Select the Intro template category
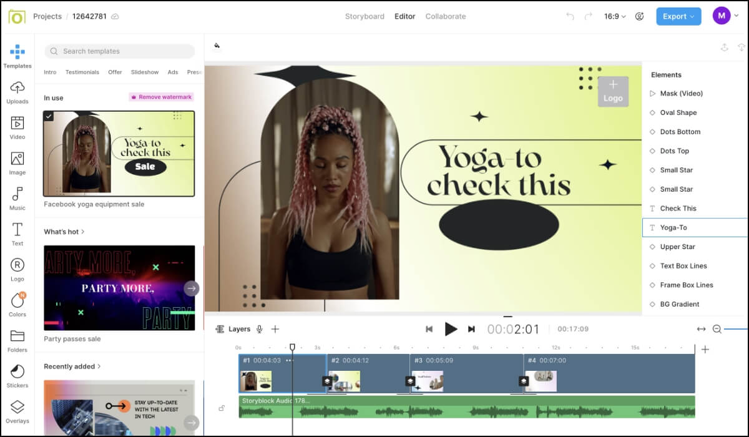 (50, 72)
